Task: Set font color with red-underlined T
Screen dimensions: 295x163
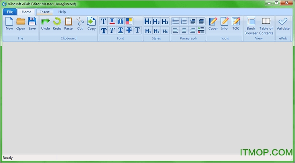Action: [x=112, y=21]
